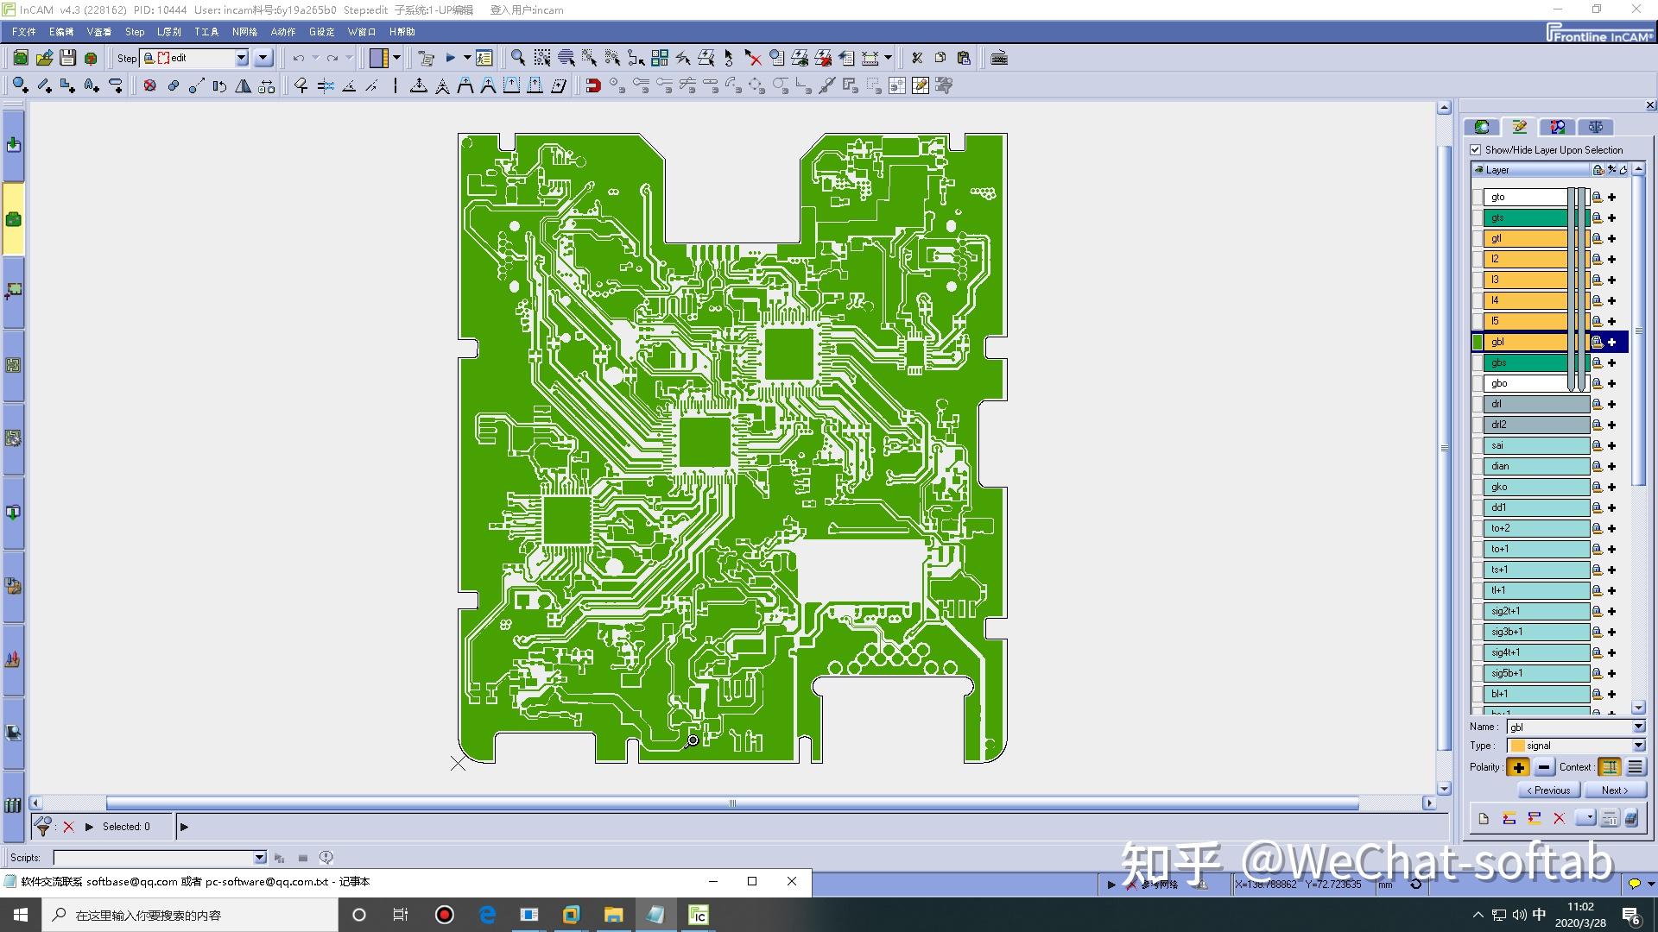Click the Windows Start button
1658x932 pixels.
click(x=21, y=915)
